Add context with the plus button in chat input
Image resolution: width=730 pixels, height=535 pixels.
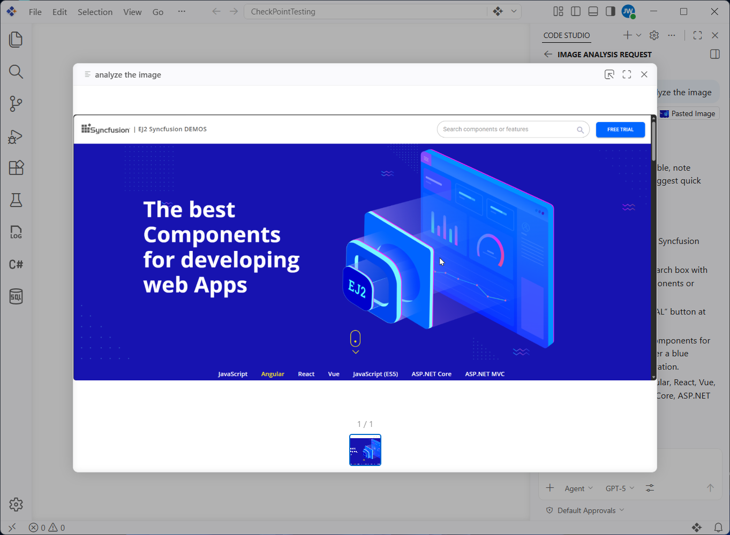point(550,488)
